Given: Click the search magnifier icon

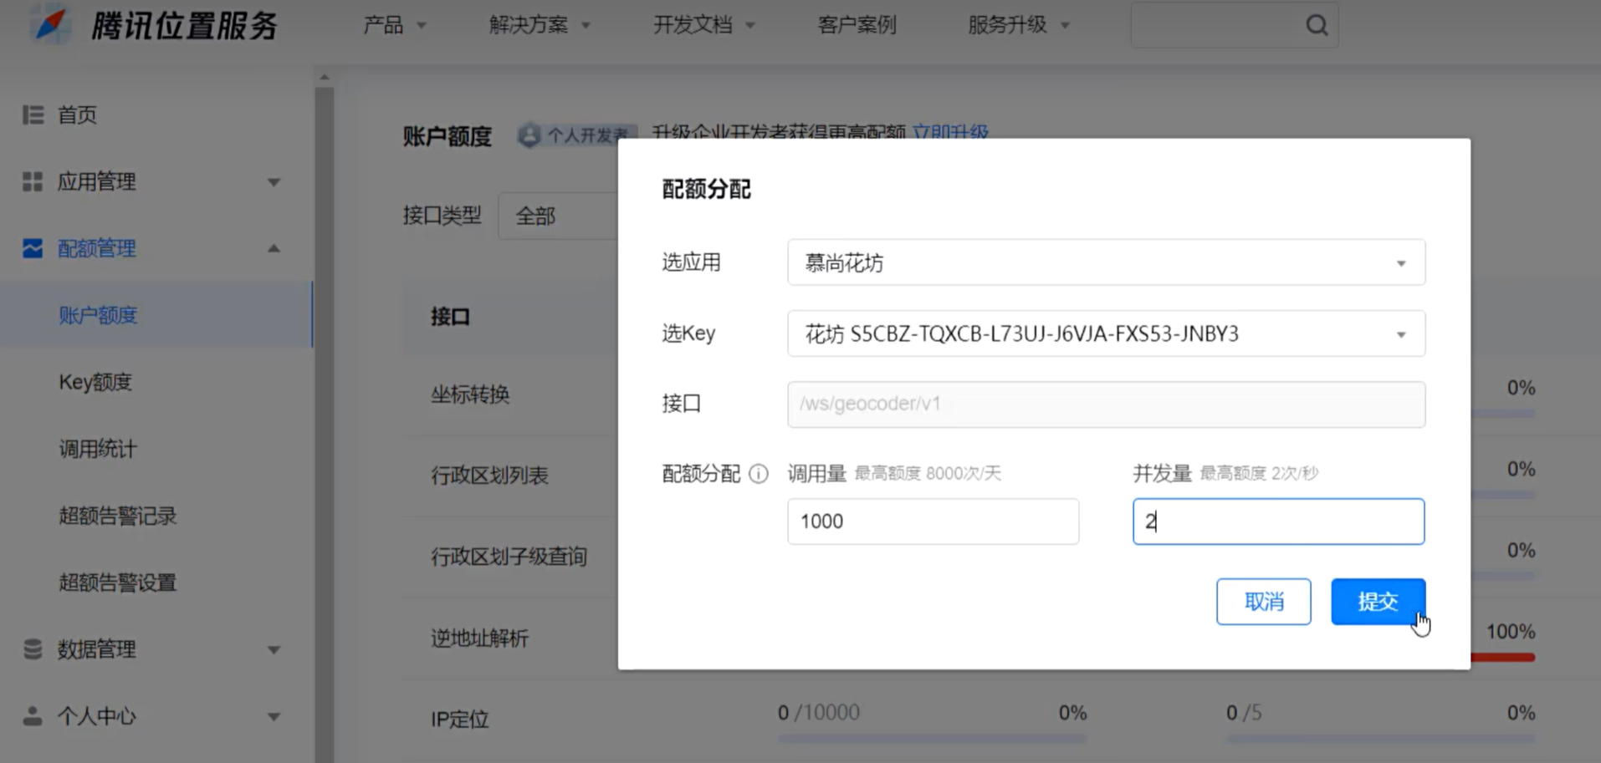Looking at the screenshot, I should pyautogui.click(x=1317, y=26).
